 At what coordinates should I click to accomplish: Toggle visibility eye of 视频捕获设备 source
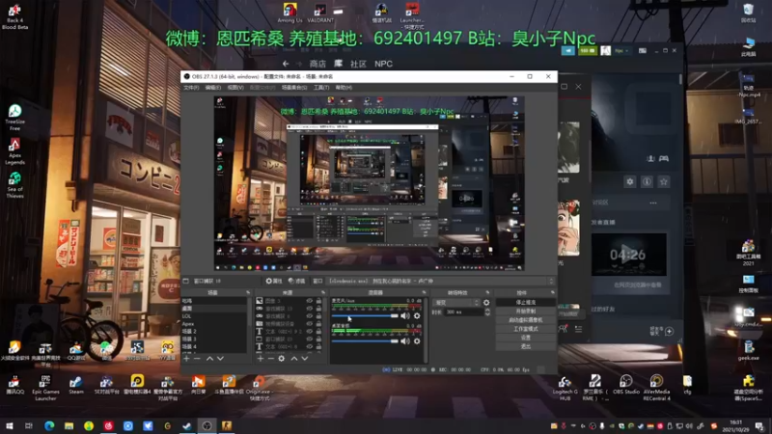point(309,324)
